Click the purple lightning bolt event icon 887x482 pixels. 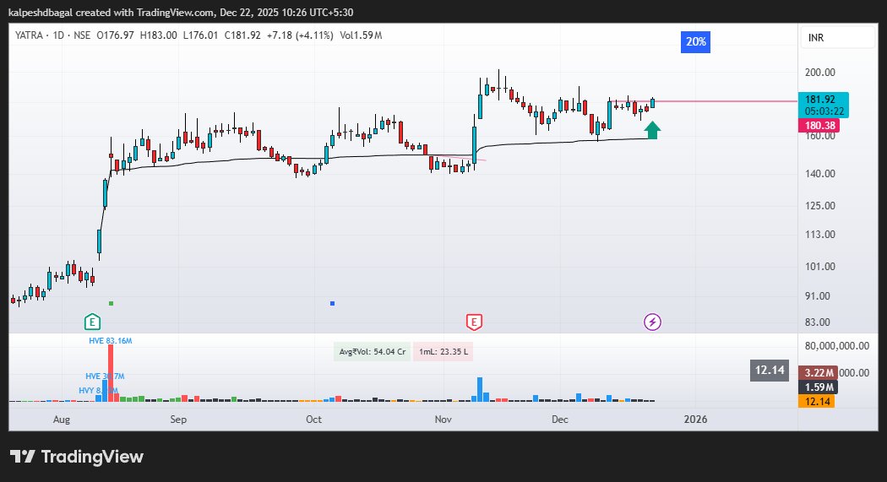(652, 322)
